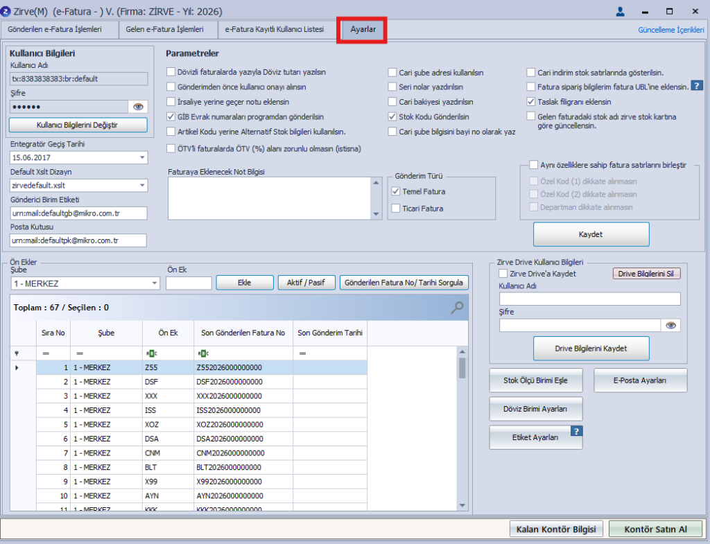Enable Zirve Drive'a Kaydet checkbox
710x544 pixels.
(503, 273)
